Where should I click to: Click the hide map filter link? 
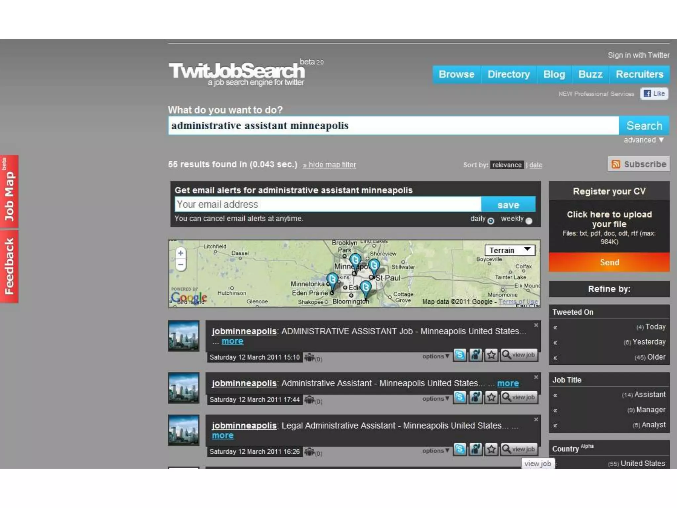click(332, 165)
